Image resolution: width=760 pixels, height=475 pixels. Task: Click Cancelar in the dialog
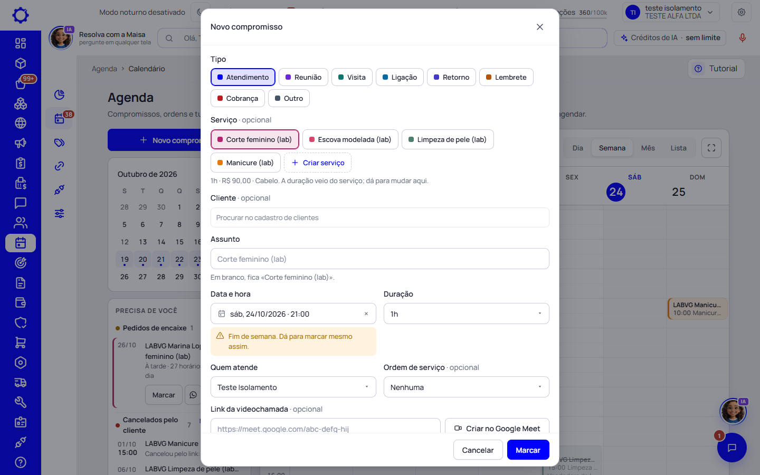(x=478, y=450)
